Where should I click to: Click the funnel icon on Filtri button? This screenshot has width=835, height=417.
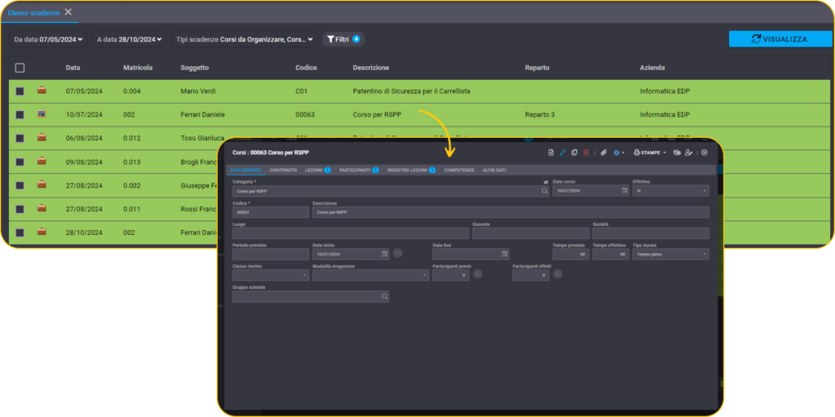(x=331, y=39)
